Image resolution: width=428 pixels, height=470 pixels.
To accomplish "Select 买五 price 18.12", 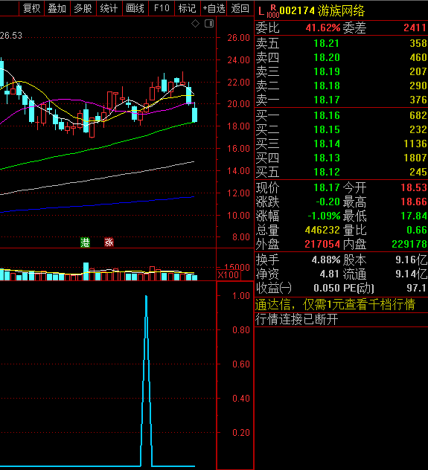I will (326, 172).
